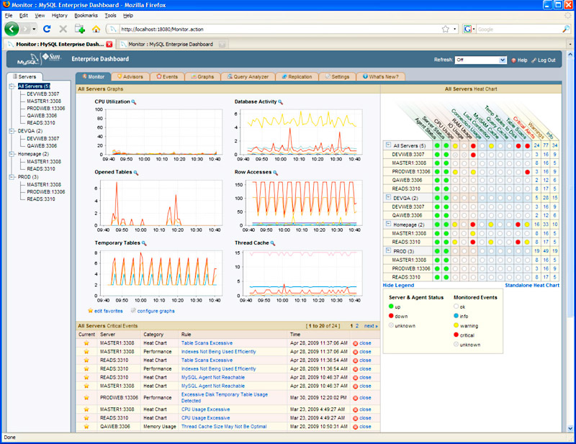
Task: Open page 2 of critical events
Action: [x=357, y=326]
